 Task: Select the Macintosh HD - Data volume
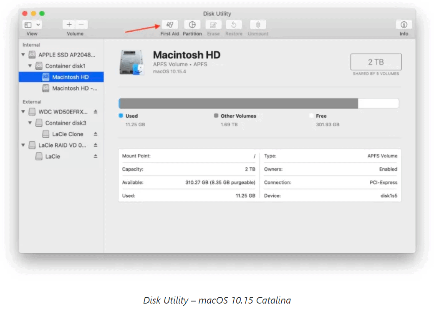[x=61, y=88]
